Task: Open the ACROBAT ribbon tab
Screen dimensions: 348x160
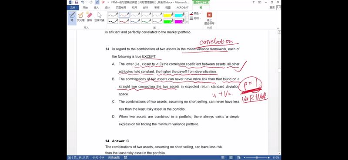Action: coord(182,7)
